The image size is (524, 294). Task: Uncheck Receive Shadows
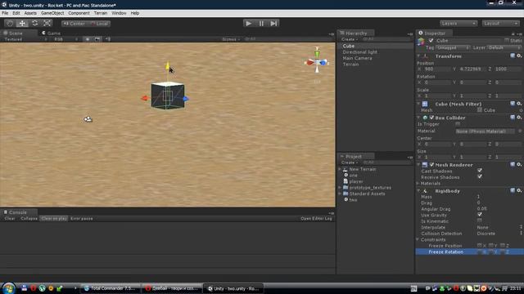(480, 177)
